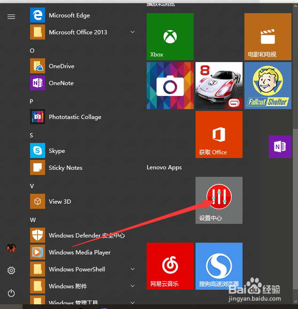Open Settings via the gear icon

11,270
